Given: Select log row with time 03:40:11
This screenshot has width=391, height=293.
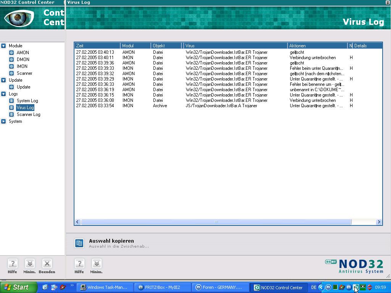Looking at the screenshot, I should tap(228, 58).
